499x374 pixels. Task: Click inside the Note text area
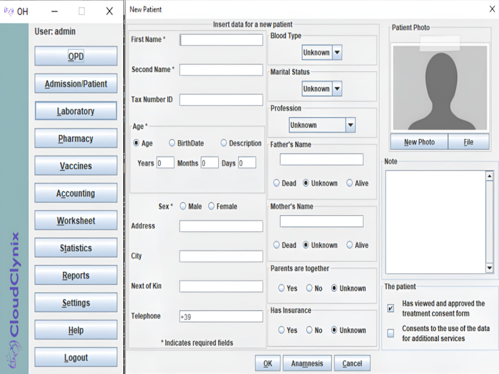(x=435, y=222)
